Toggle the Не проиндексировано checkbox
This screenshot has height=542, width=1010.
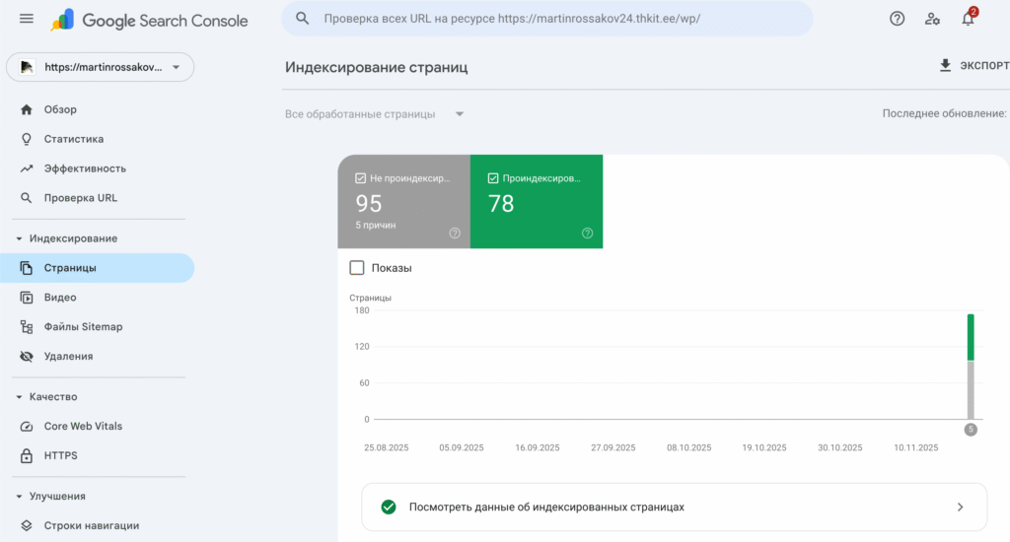tap(361, 179)
